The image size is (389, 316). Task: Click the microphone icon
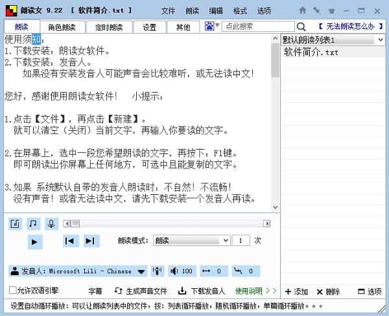[x=51, y=223]
